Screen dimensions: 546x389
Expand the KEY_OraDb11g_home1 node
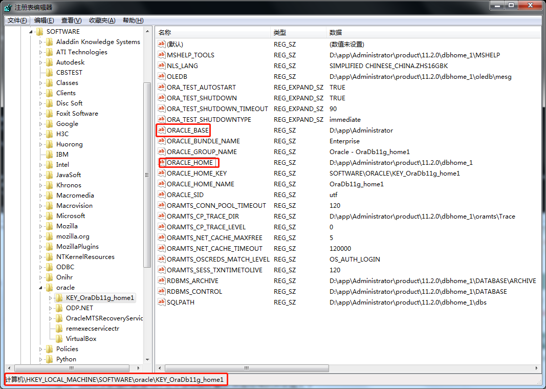point(51,298)
